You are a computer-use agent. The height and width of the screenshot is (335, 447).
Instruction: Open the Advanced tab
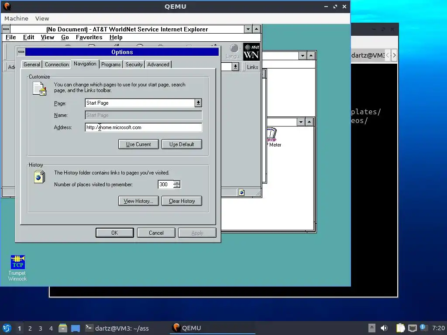(x=158, y=65)
